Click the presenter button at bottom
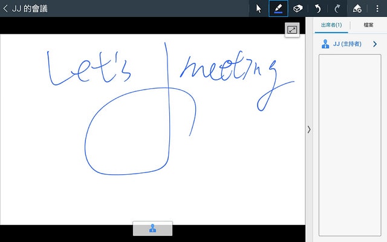 [x=152, y=229]
